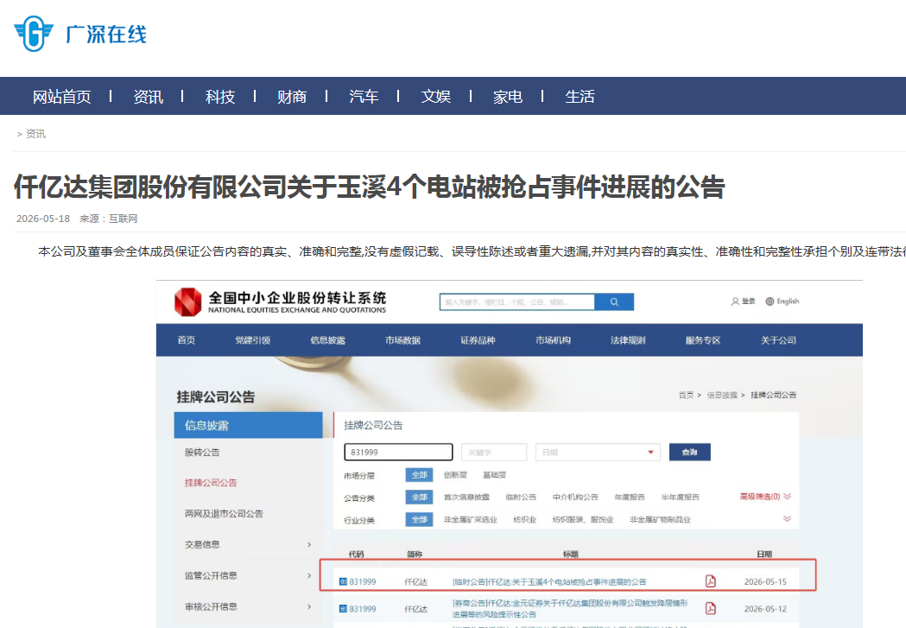The width and height of the screenshot is (906, 628).
Task: Open the PDF icon for the 2026-05-12 announcement
Action: [711, 608]
